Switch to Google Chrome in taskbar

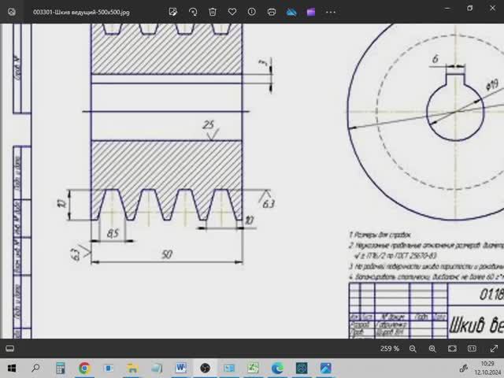tap(84, 368)
